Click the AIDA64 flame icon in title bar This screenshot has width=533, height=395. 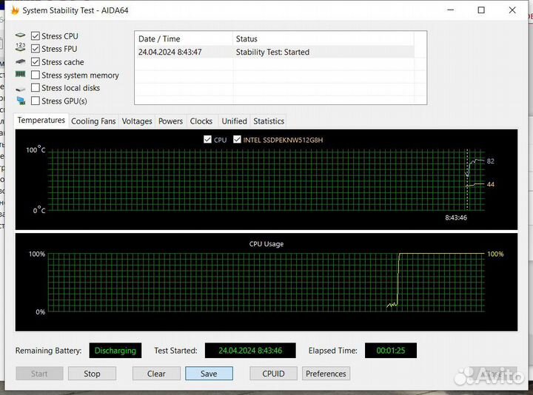[15, 10]
